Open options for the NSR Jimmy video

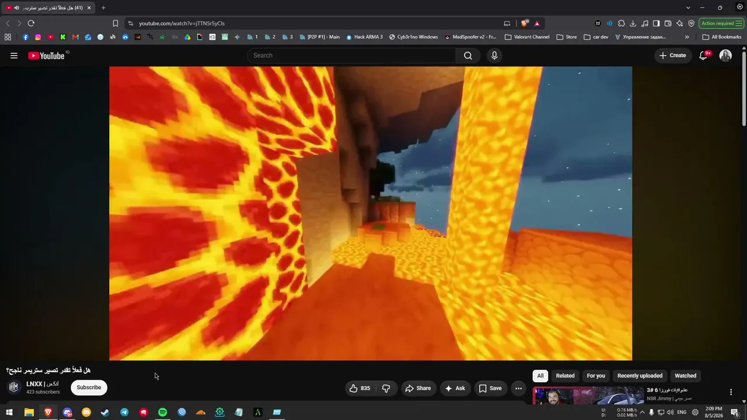coord(731,392)
